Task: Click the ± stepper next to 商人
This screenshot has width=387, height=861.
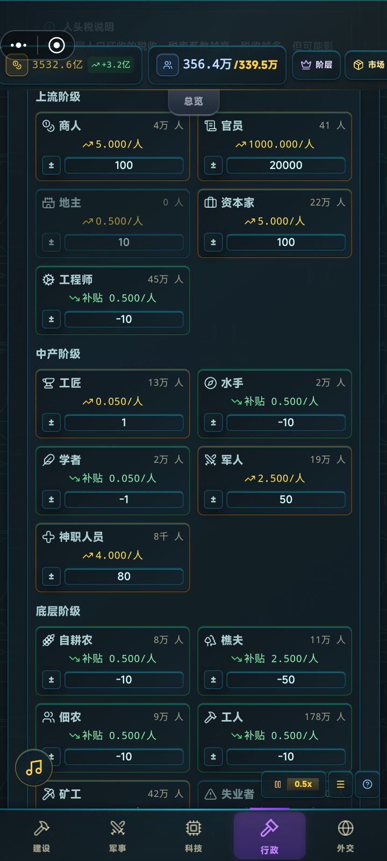Action: (x=51, y=165)
